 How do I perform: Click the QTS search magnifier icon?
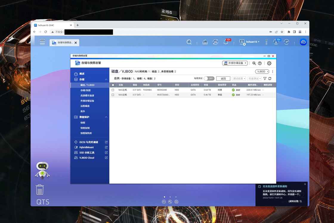coord(189,42)
